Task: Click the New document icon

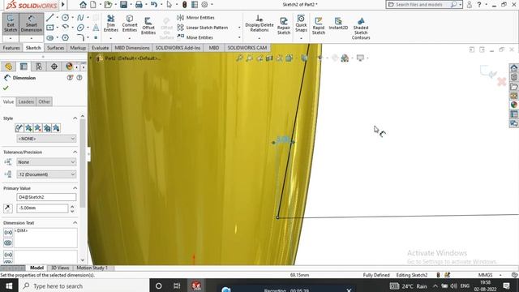Action: click(x=93, y=5)
